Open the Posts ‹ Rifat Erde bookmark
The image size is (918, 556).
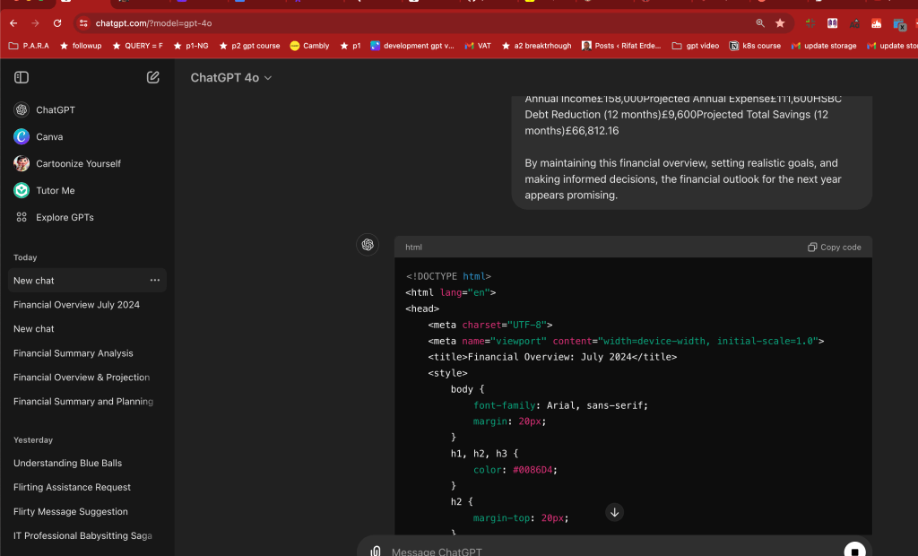[x=621, y=46]
